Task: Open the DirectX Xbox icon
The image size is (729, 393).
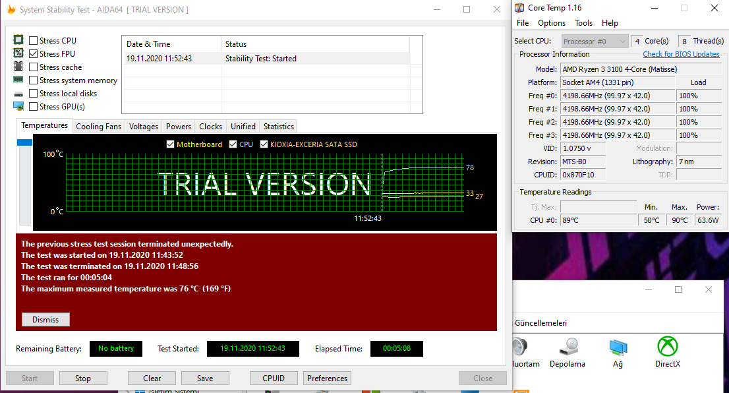Action: coord(667,346)
